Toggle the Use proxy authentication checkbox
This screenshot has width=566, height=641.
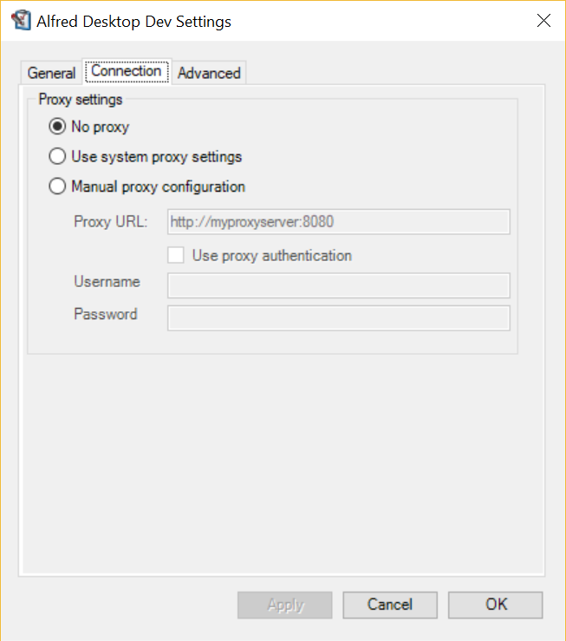coord(177,256)
